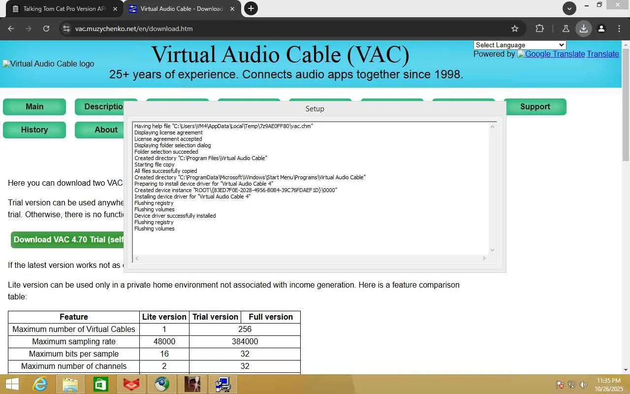
Task: Click the Virtual Audio Cable logo image
Action: point(48,64)
